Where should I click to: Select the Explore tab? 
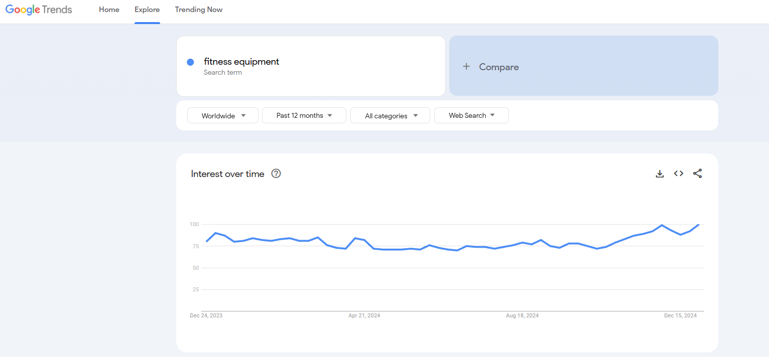pos(147,10)
